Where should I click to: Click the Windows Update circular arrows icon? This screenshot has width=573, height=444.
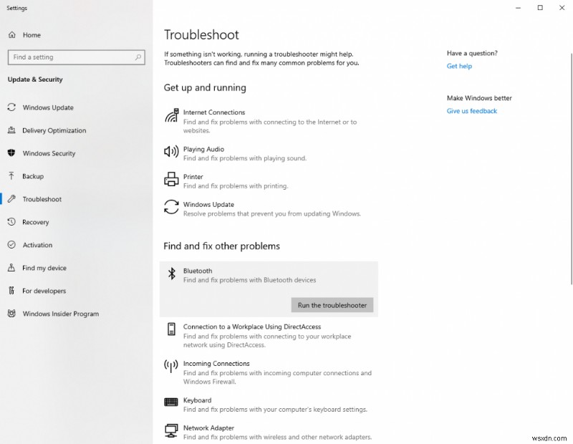[x=171, y=208]
